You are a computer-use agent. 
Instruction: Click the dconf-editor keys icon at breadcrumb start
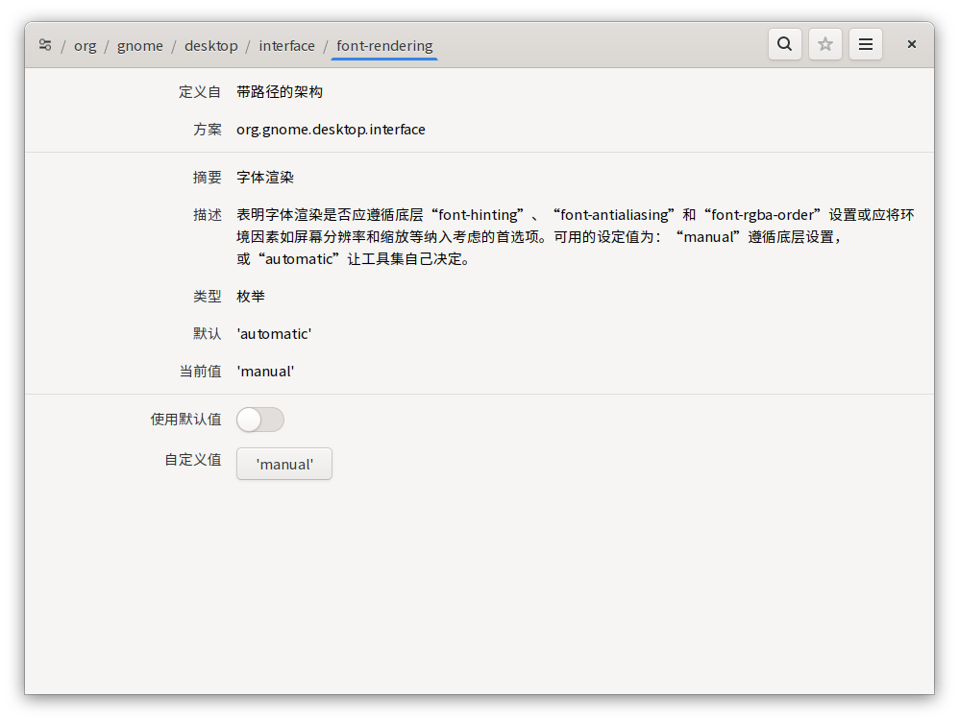click(x=44, y=44)
